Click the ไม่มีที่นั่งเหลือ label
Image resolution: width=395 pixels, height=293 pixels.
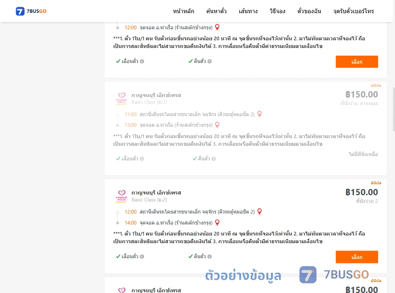pyautogui.click(x=363, y=154)
